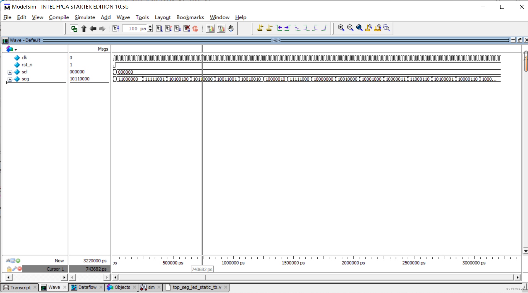The image size is (528, 293).
Task: Click the Zoom Other Window dotted magnifier icon
Action: [x=386, y=28]
